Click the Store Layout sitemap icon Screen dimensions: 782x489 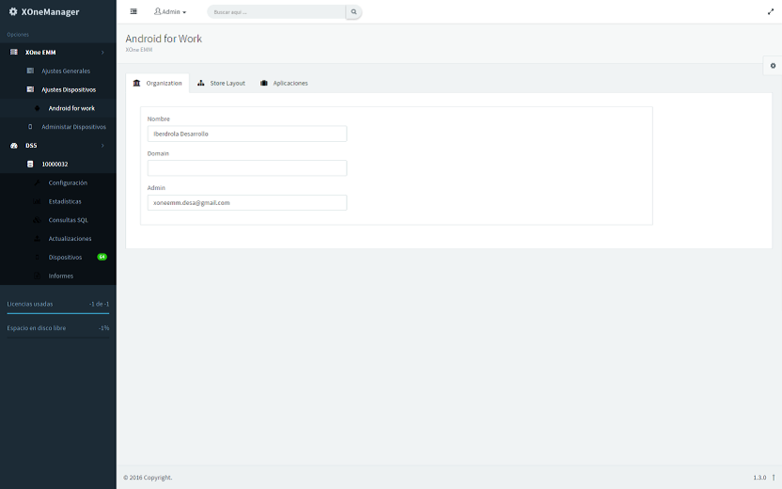[x=200, y=83]
